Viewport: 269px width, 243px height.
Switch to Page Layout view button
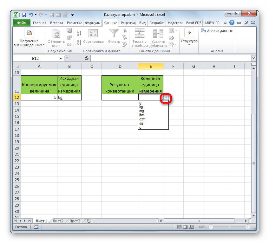[185, 227]
